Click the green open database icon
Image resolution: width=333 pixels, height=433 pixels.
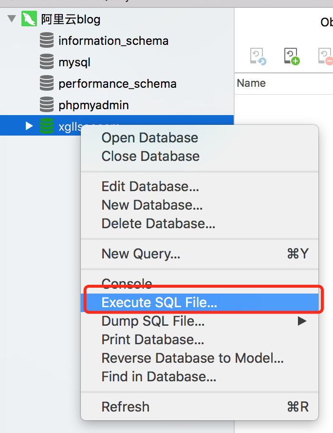[x=47, y=126]
